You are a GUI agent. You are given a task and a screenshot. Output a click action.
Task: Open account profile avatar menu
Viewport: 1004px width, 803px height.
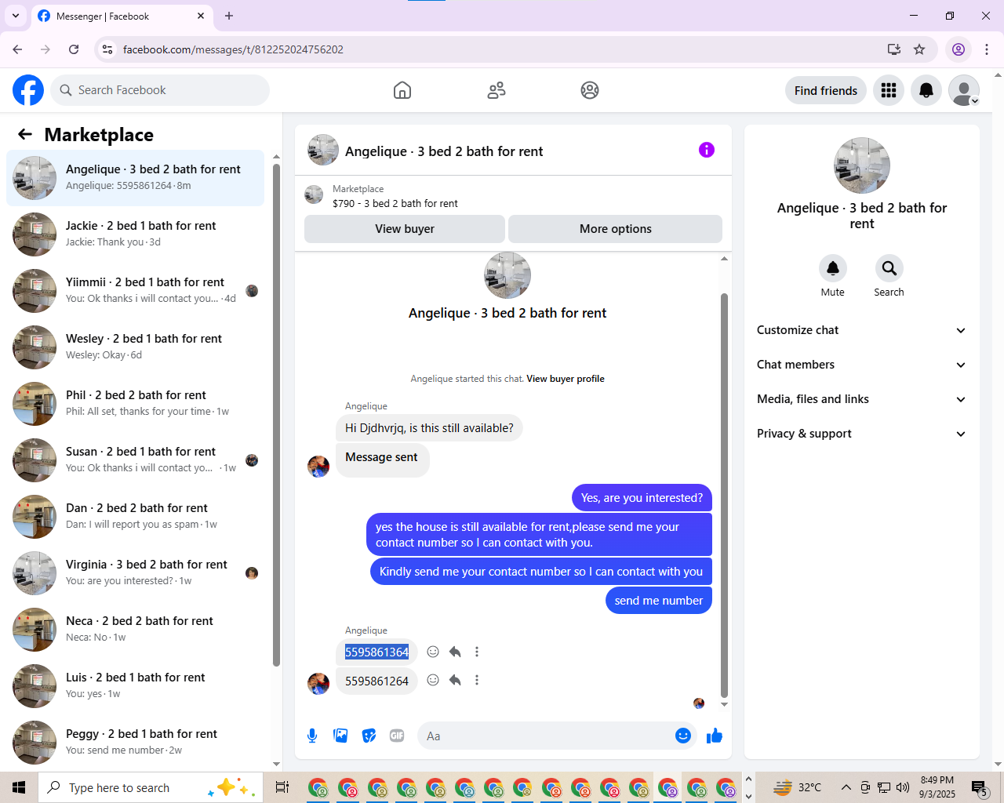point(964,90)
